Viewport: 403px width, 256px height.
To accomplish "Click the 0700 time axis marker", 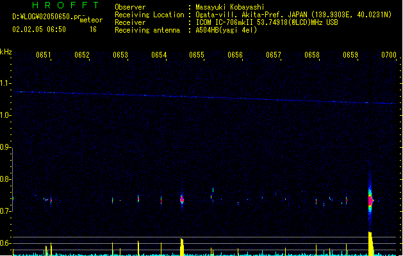I will (x=389, y=55).
